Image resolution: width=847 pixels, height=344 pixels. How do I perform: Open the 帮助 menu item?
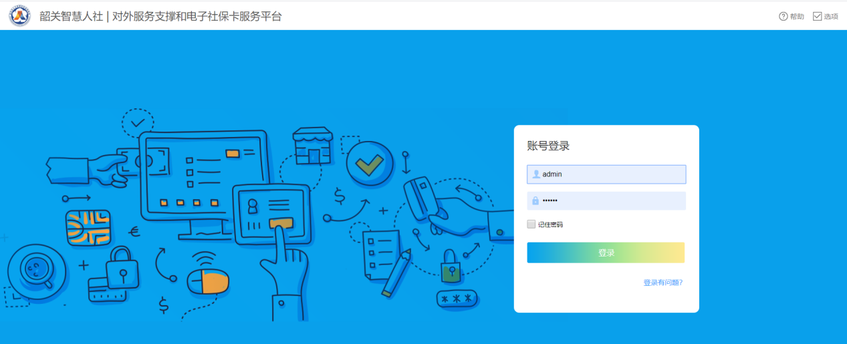click(x=797, y=16)
